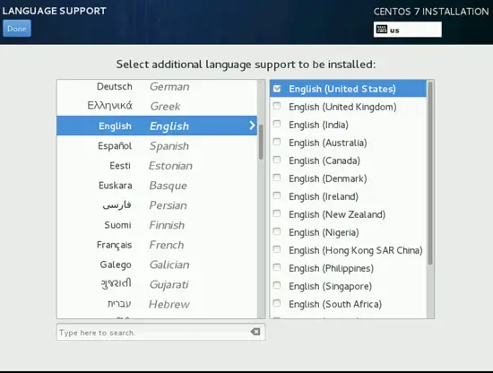This screenshot has width=493, height=373.
Task: Pick Suomi Finnish in the list
Action: tap(157, 225)
